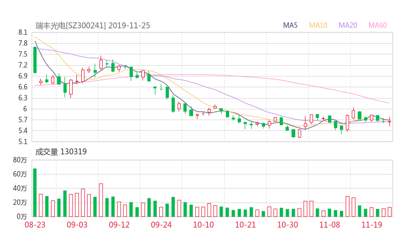Click the 6.6 price axis value
This screenshot has height=237, width=398.
pyautogui.click(x=23, y=87)
